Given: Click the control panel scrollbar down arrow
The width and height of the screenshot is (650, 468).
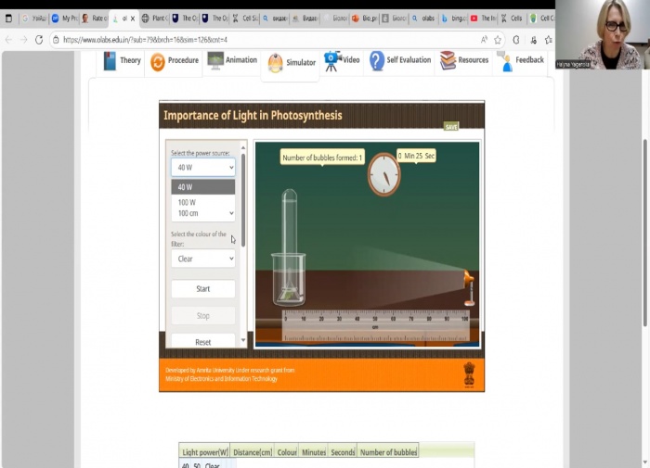Looking at the screenshot, I should pyautogui.click(x=244, y=341).
